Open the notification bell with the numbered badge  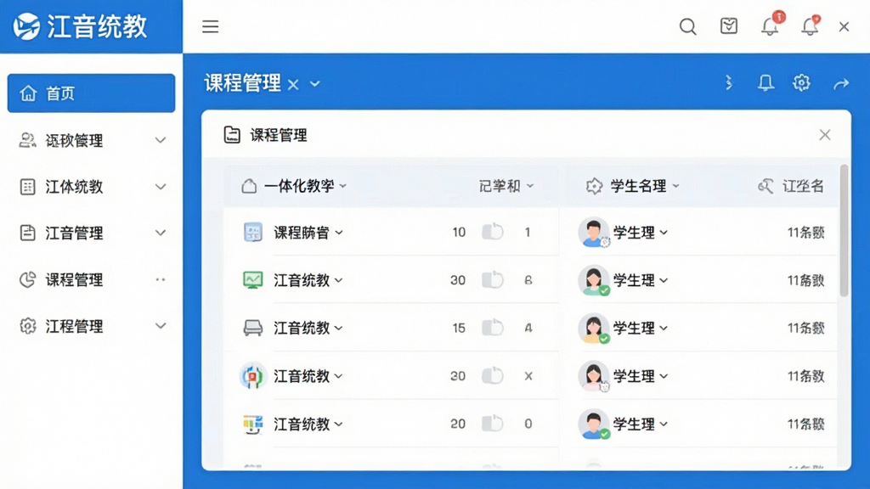pos(770,25)
